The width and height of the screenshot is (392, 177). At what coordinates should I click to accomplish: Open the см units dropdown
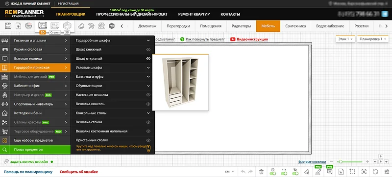pyautogui.click(x=230, y=172)
